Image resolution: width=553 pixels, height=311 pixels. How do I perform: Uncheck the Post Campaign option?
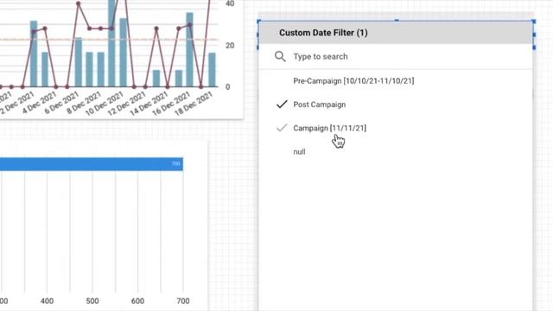coord(319,105)
